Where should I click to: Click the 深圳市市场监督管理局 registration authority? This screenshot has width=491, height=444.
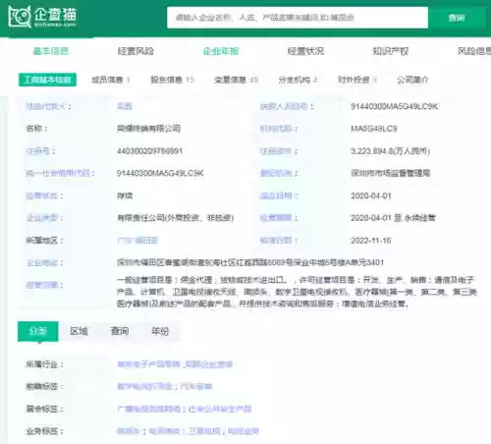tap(390, 173)
